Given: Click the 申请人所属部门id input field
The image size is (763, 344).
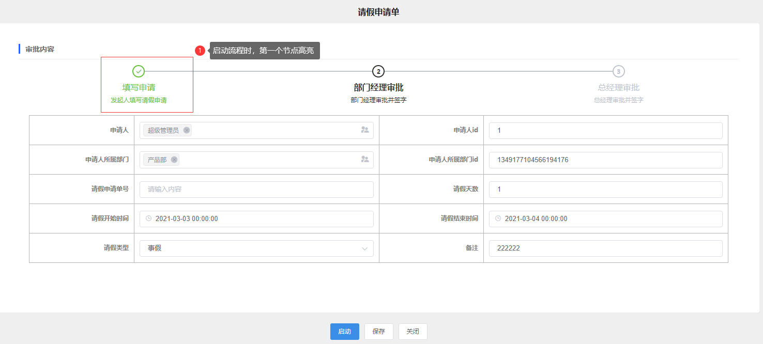Looking at the screenshot, I should coord(605,160).
